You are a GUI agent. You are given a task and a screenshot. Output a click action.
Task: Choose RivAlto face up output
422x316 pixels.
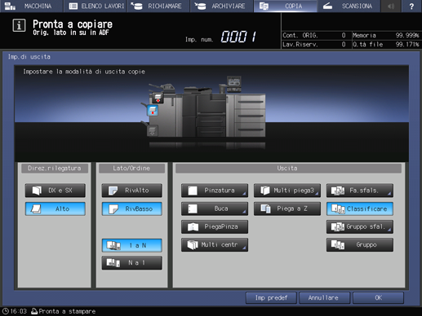click(131, 191)
